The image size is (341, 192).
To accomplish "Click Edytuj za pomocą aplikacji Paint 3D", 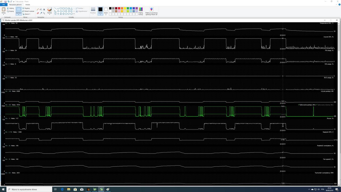I will pyautogui.click(x=151, y=11).
